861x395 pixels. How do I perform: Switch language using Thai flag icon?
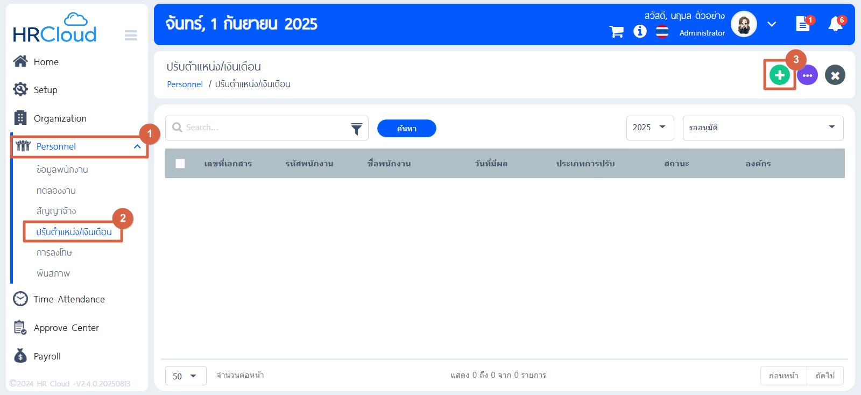click(662, 32)
